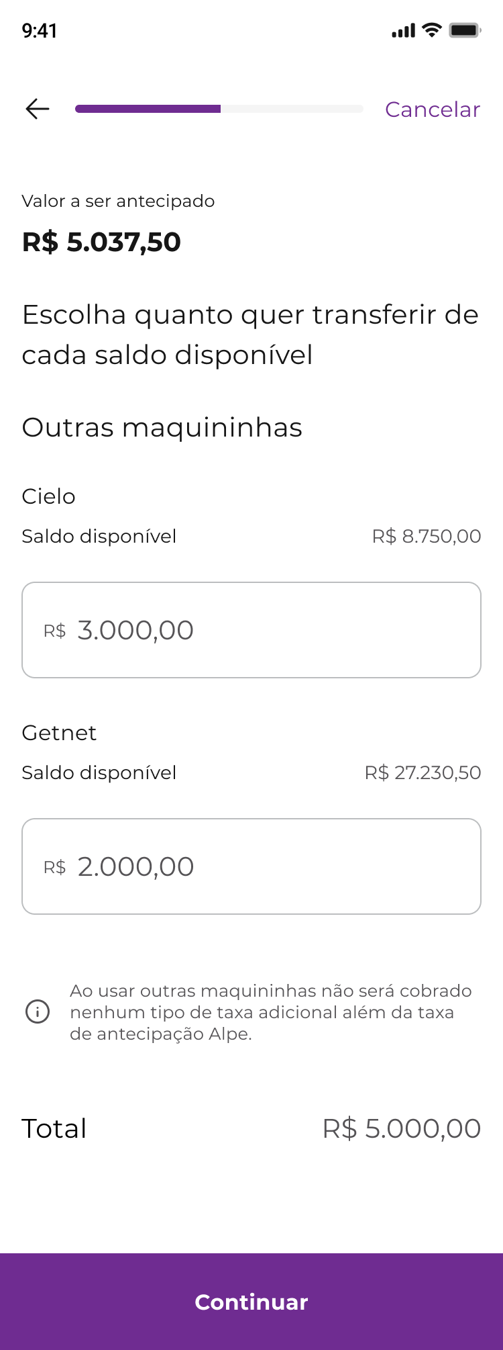Tap the back arrow icon
Viewport: 503px width, 1350px height.
38,109
